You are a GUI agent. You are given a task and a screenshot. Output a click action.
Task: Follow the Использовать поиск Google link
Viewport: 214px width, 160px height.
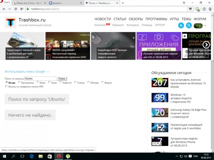coord(27,72)
